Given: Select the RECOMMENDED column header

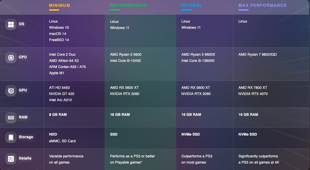Looking at the screenshot, I should (x=129, y=5).
